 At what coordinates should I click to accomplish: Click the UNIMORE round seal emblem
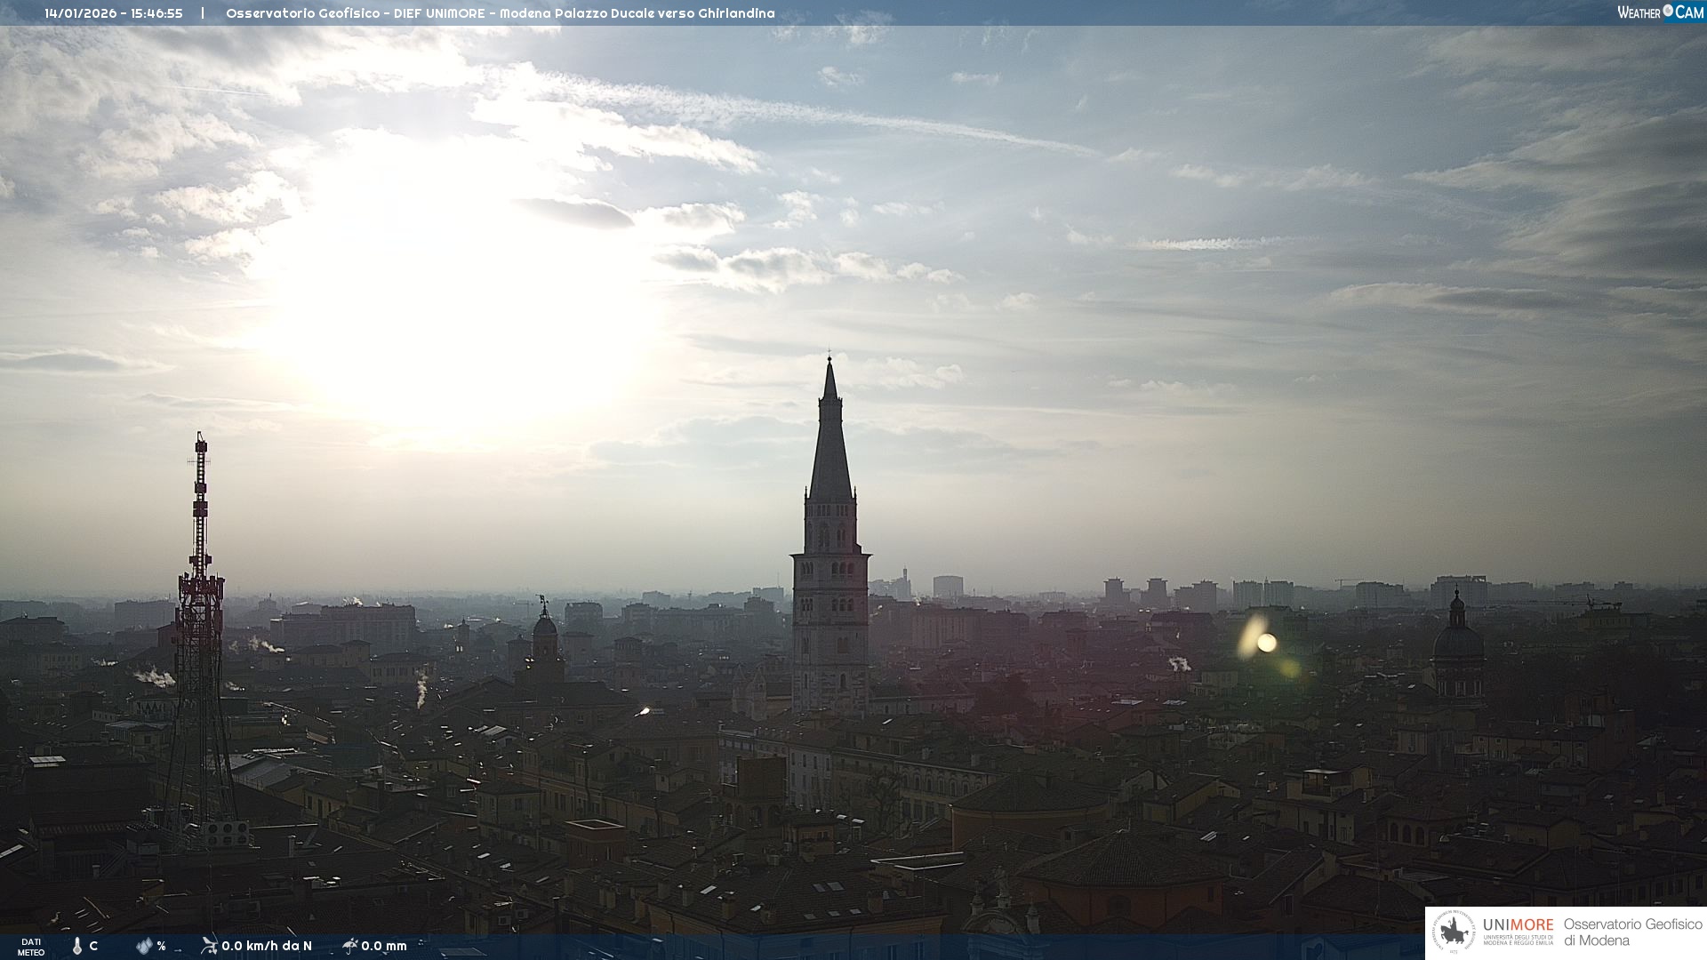[x=1455, y=932]
